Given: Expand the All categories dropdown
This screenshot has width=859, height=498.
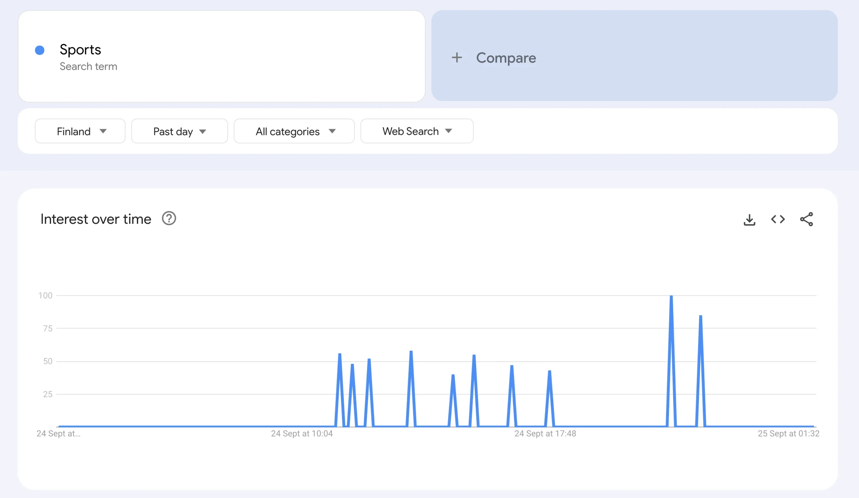Looking at the screenshot, I should click(294, 131).
